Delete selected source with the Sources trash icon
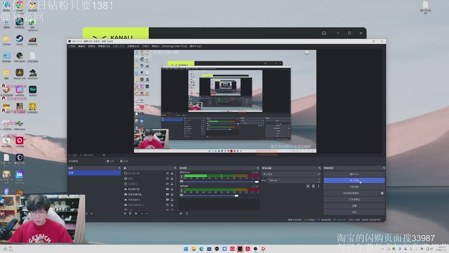The height and width of the screenshot is (253, 449). (x=130, y=214)
